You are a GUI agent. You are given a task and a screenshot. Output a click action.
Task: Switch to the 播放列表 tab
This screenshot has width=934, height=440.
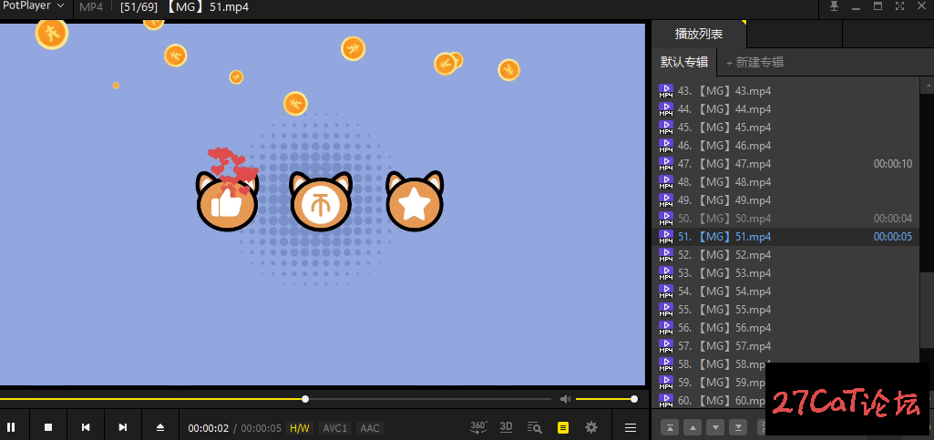coord(699,34)
